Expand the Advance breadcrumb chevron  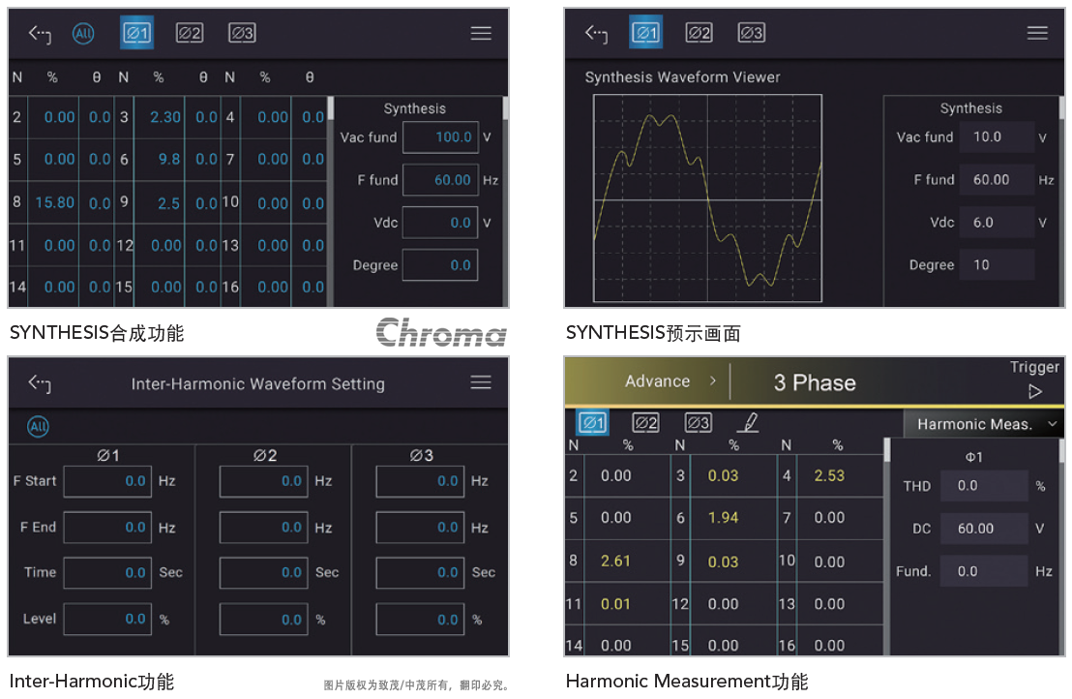(x=713, y=381)
